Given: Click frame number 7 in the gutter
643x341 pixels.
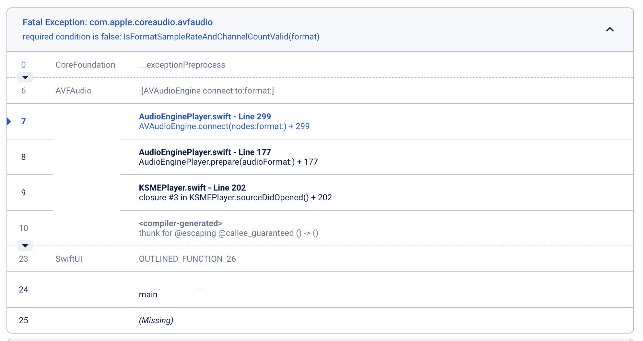Looking at the screenshot, I should click(23, 121).
